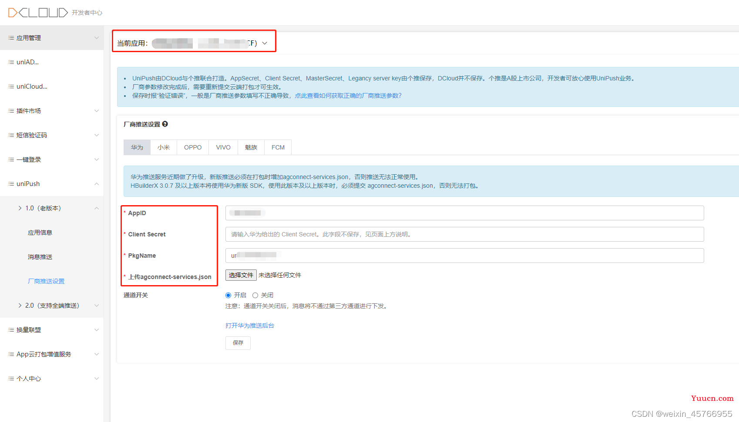This screenshot has height=422, width=739.
Task: Collapse the uniPush menu chevron
Action: tap(97, 184)
